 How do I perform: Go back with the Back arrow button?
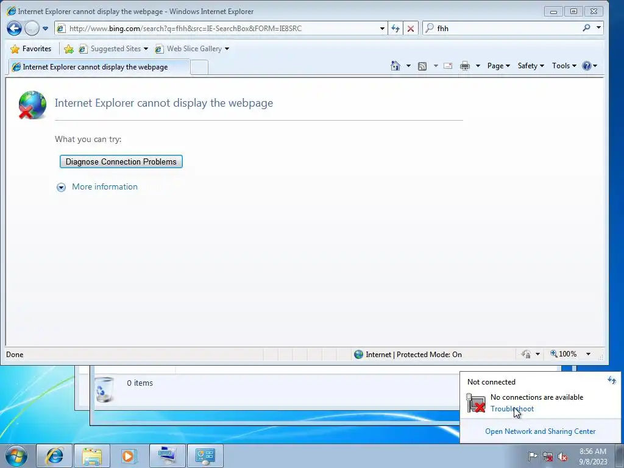pyautogui.click(x=15, y=28)
